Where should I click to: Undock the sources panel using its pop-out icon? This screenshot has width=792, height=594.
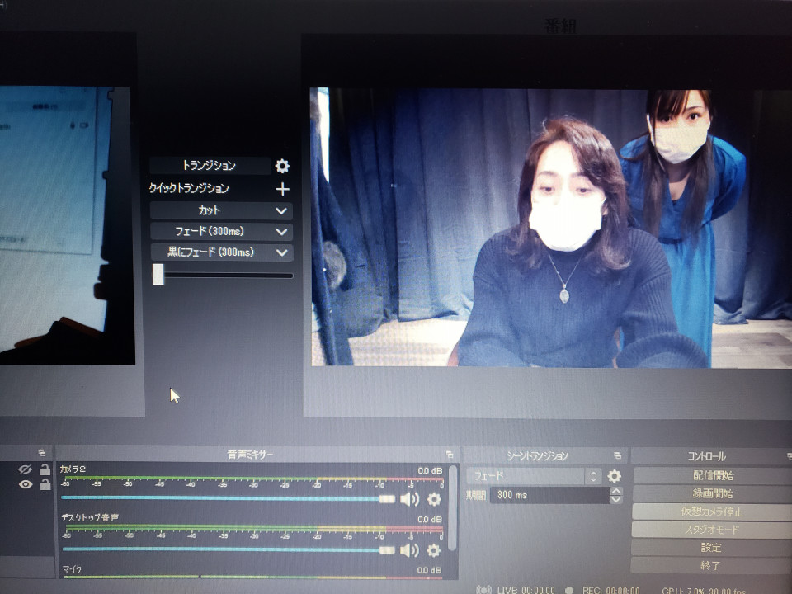pos(42,453)
